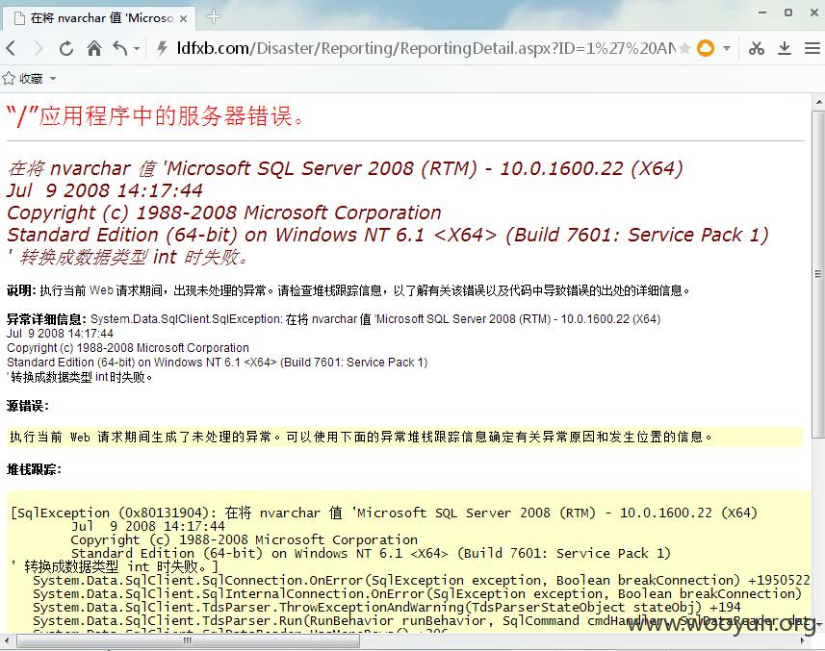825x651 pixels.
Task: Click the forward navigation arrow
Action: click(39, 48)
